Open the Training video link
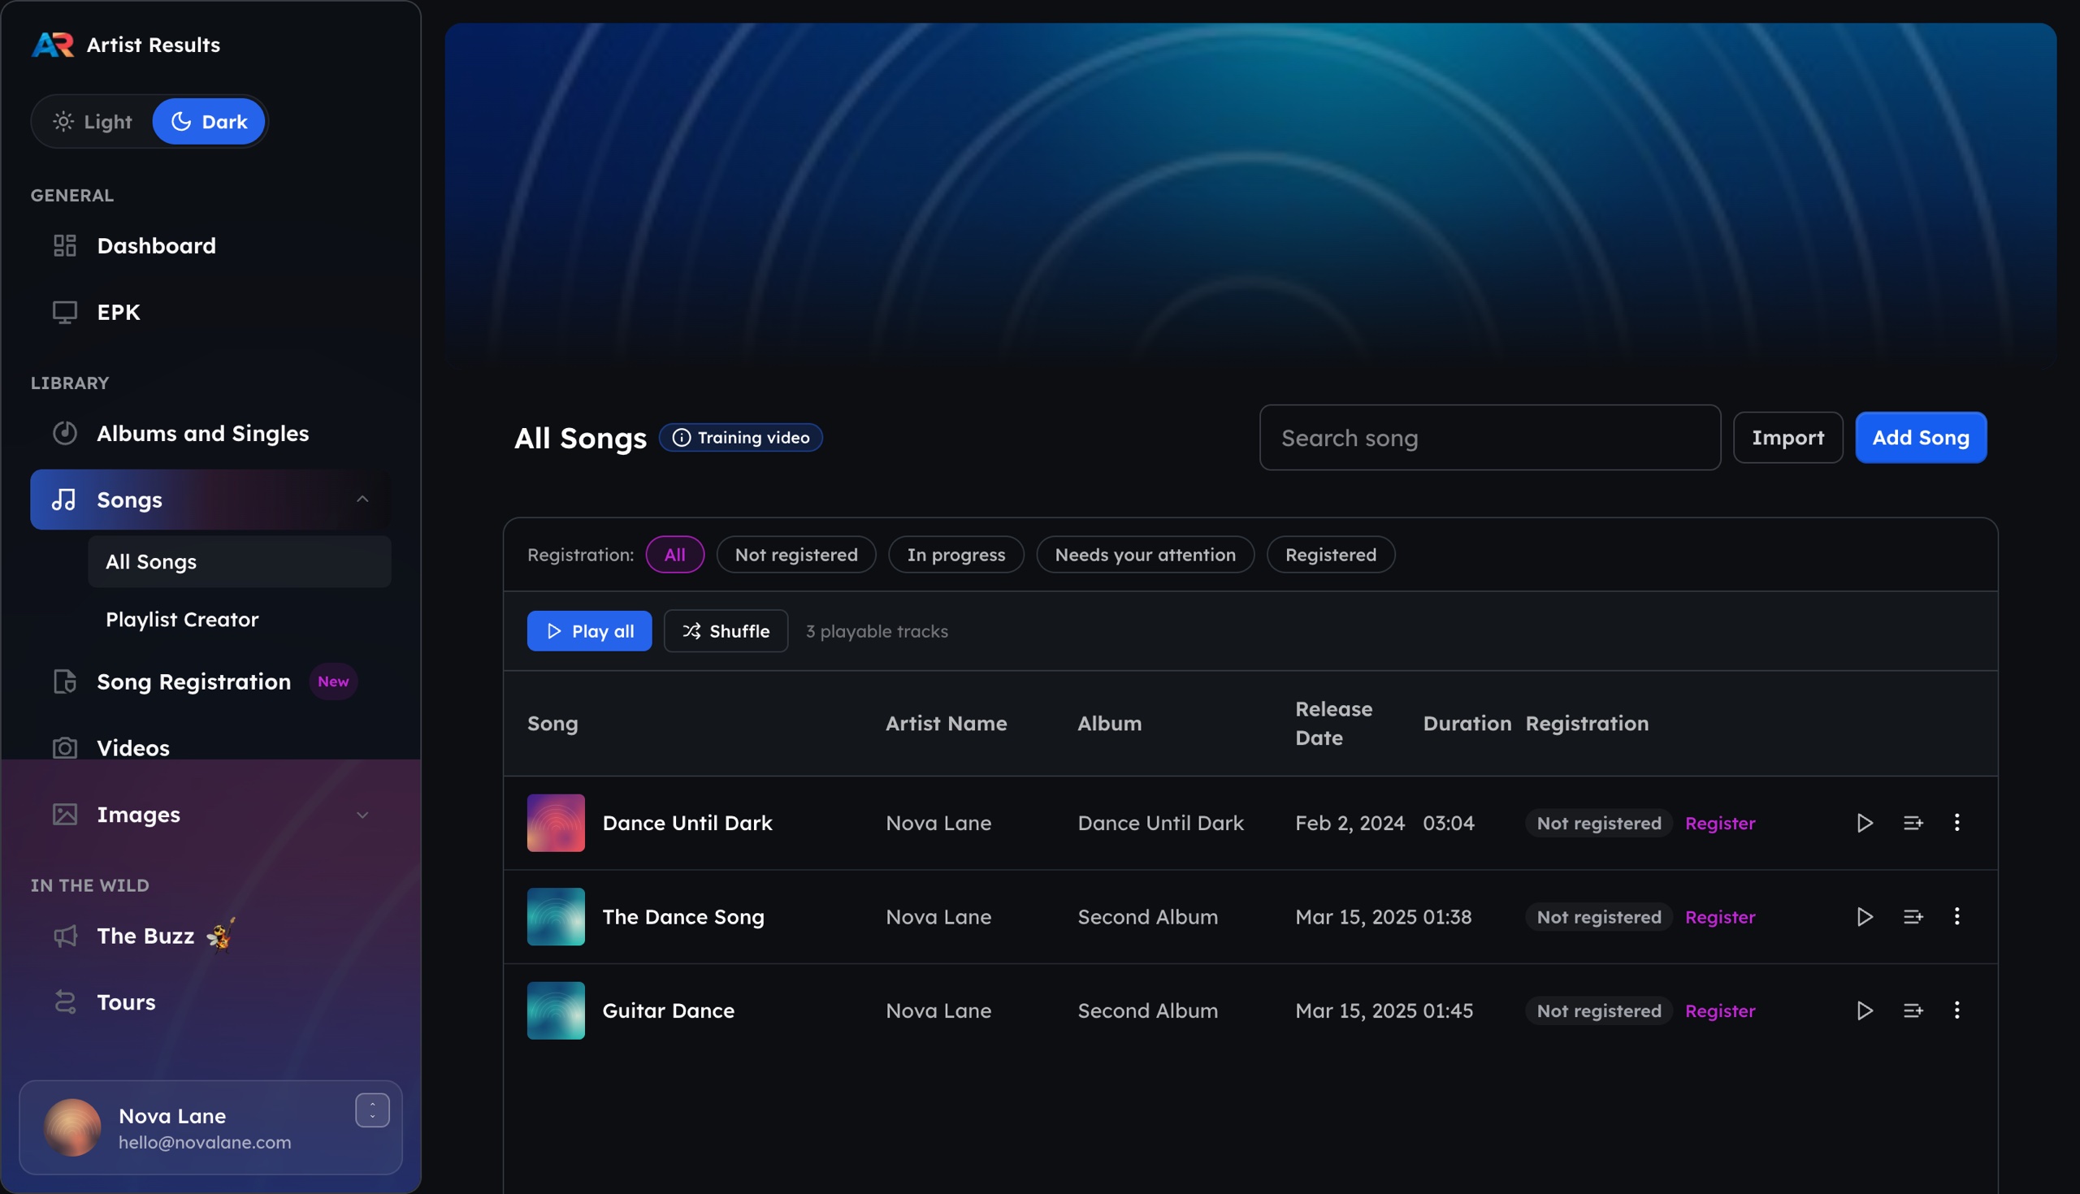This screenshot has height=1194, width=2080. point(741,437)
